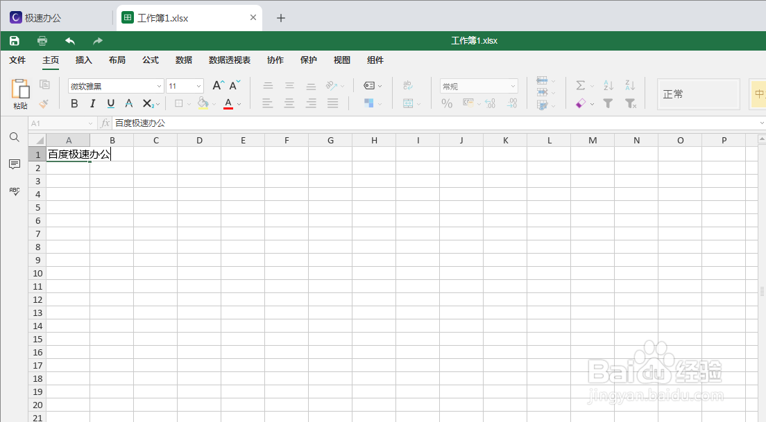Click the Clear Filter icon
This screenshot has width=766, height=422.
click(629, 103)
